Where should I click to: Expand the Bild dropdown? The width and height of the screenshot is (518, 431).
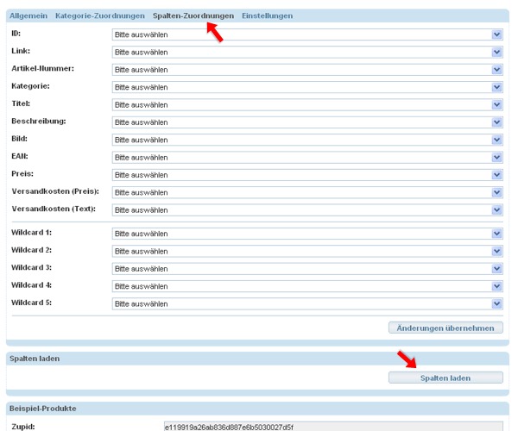point(307,140)
